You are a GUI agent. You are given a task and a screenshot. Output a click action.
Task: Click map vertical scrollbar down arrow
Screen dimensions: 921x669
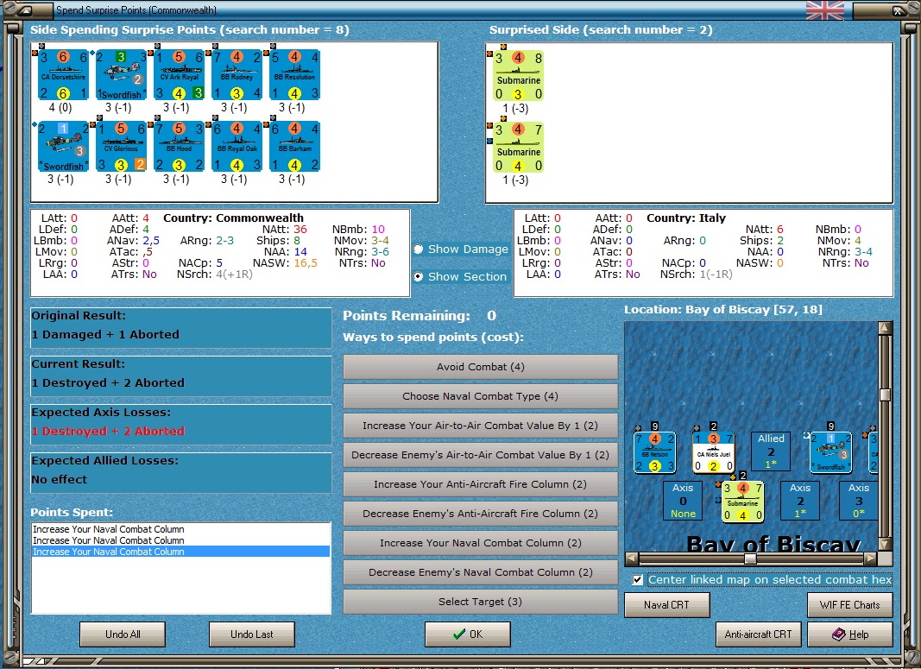885,544
